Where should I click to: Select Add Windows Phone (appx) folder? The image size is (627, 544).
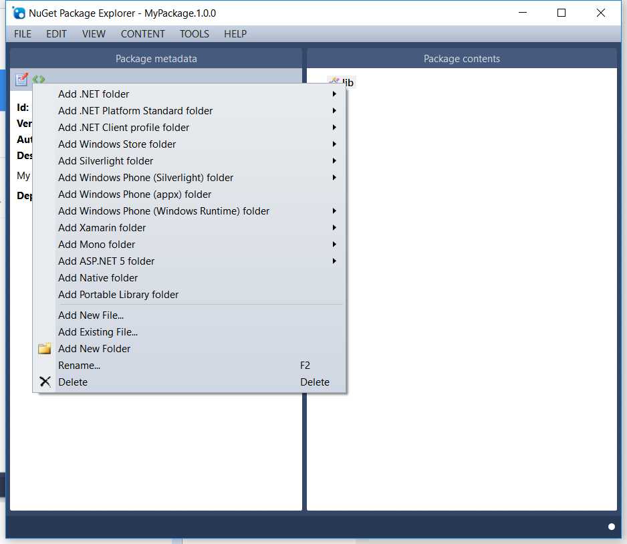point(189,194)
